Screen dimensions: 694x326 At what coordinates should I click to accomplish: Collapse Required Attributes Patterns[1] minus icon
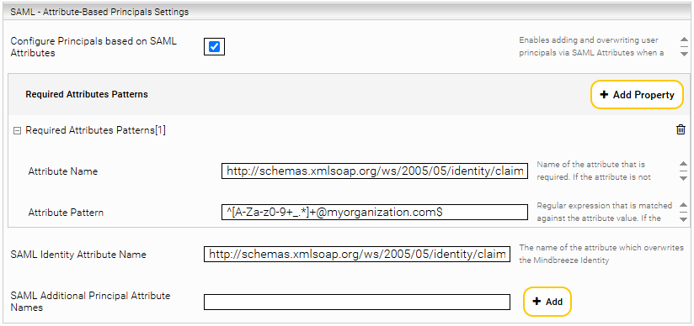(17, 131)
